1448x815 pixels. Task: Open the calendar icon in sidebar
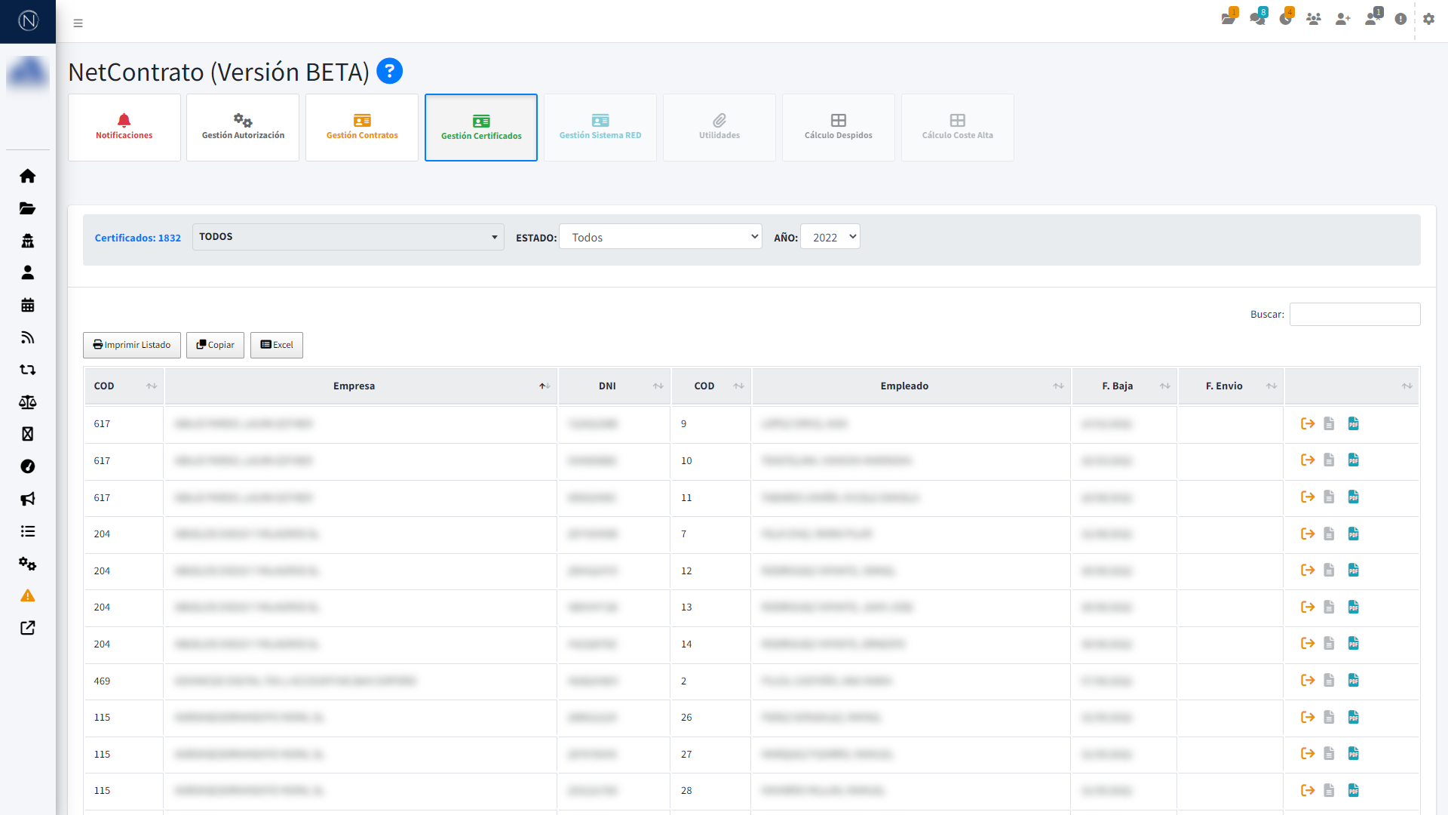[28, 305]
